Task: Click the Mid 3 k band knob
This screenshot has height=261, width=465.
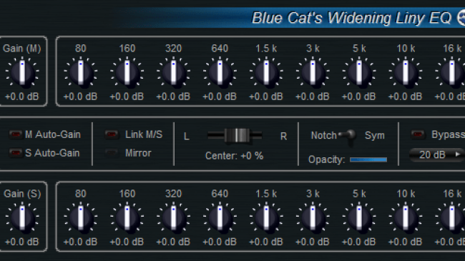Action: click(x=313, y=72)
